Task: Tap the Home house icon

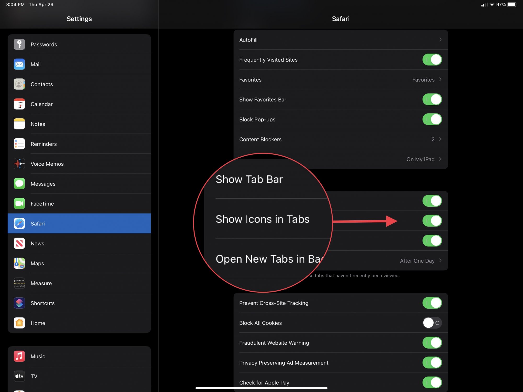Action: (x=19, y=323)
